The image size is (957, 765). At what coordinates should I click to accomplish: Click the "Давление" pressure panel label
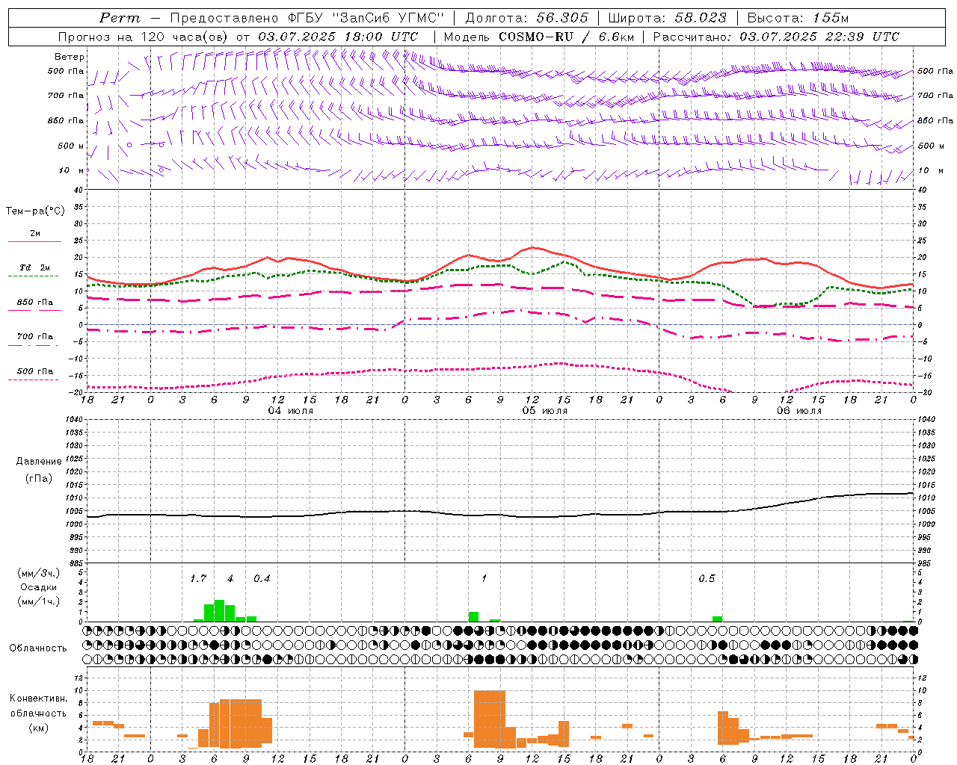(39, 462)
